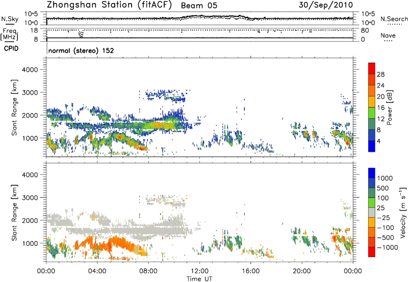Click the 'N.Search' legend label
This screenshot has width=408, height=282.
click(x=394, y=19)
